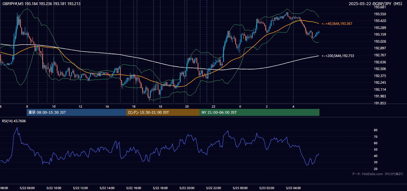
Task: Click price axis value 193.550
Action: pyautogui.click(x=380, y=14)
